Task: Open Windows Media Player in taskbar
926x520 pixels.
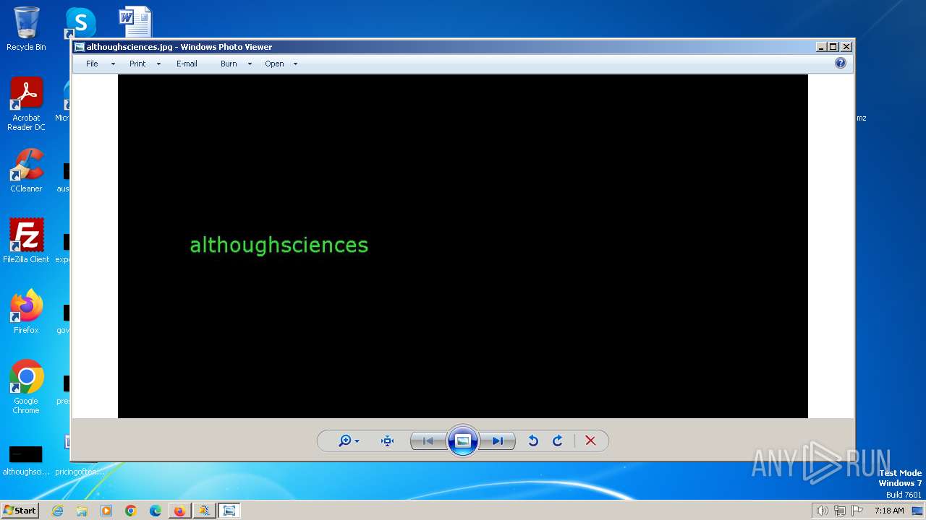Action: 106,511
